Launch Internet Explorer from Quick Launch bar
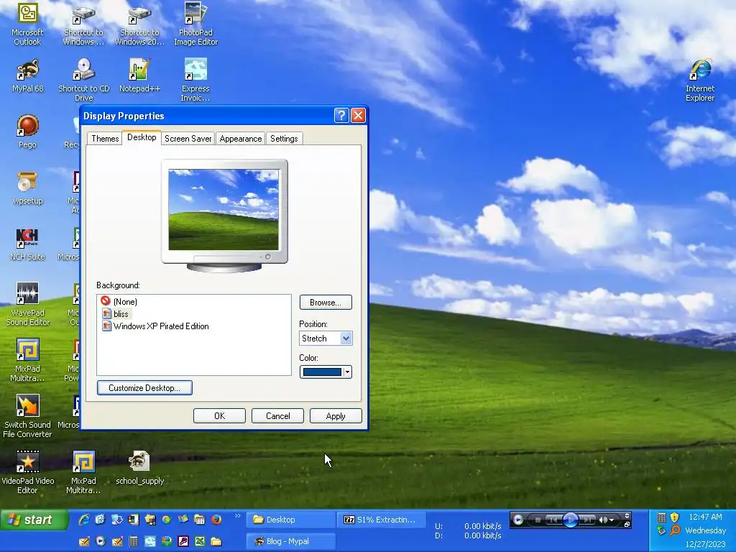The width and height of the screenshot is (736, 552). click(84, 520)
